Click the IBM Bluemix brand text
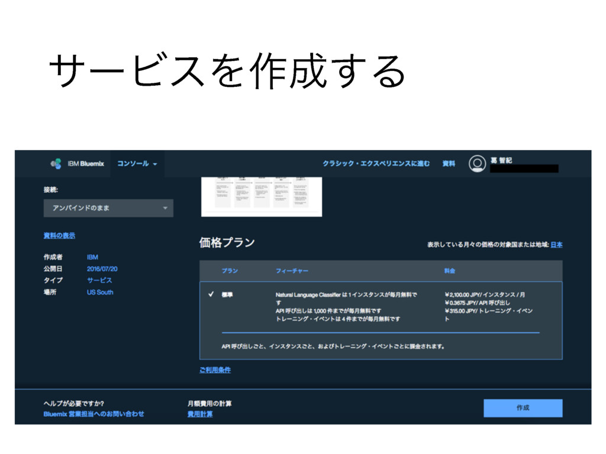 [x=86, y=164]
